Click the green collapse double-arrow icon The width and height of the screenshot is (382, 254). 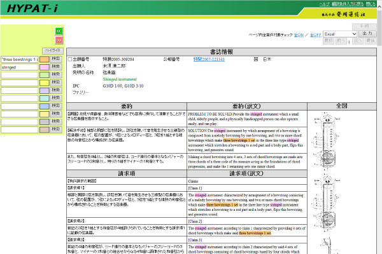[x=59, y=30]
